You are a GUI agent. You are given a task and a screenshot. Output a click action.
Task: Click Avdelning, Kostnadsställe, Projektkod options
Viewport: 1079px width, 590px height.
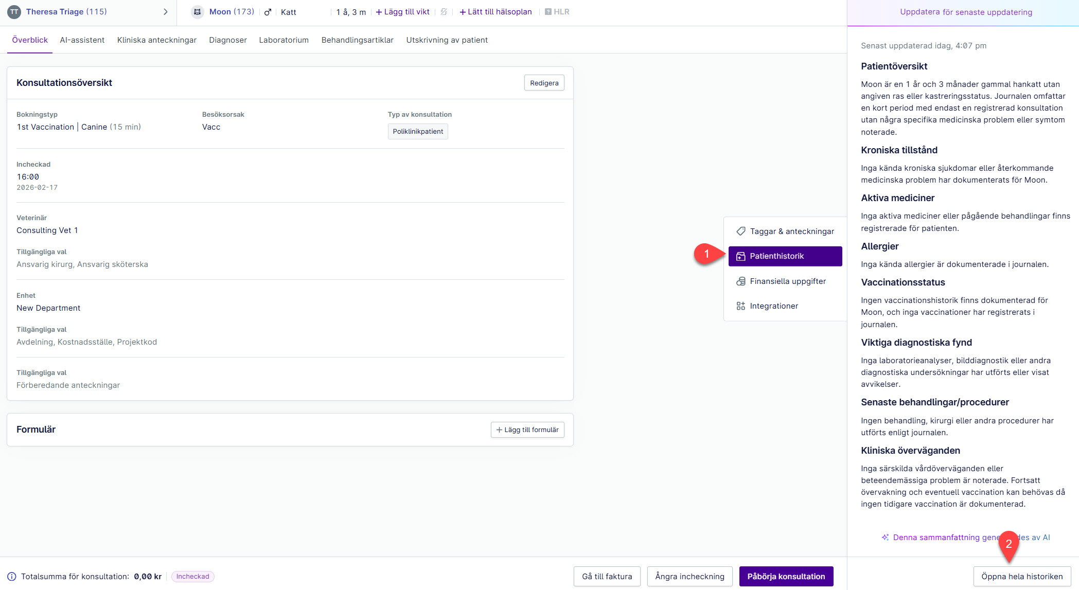tap(86, 342)
